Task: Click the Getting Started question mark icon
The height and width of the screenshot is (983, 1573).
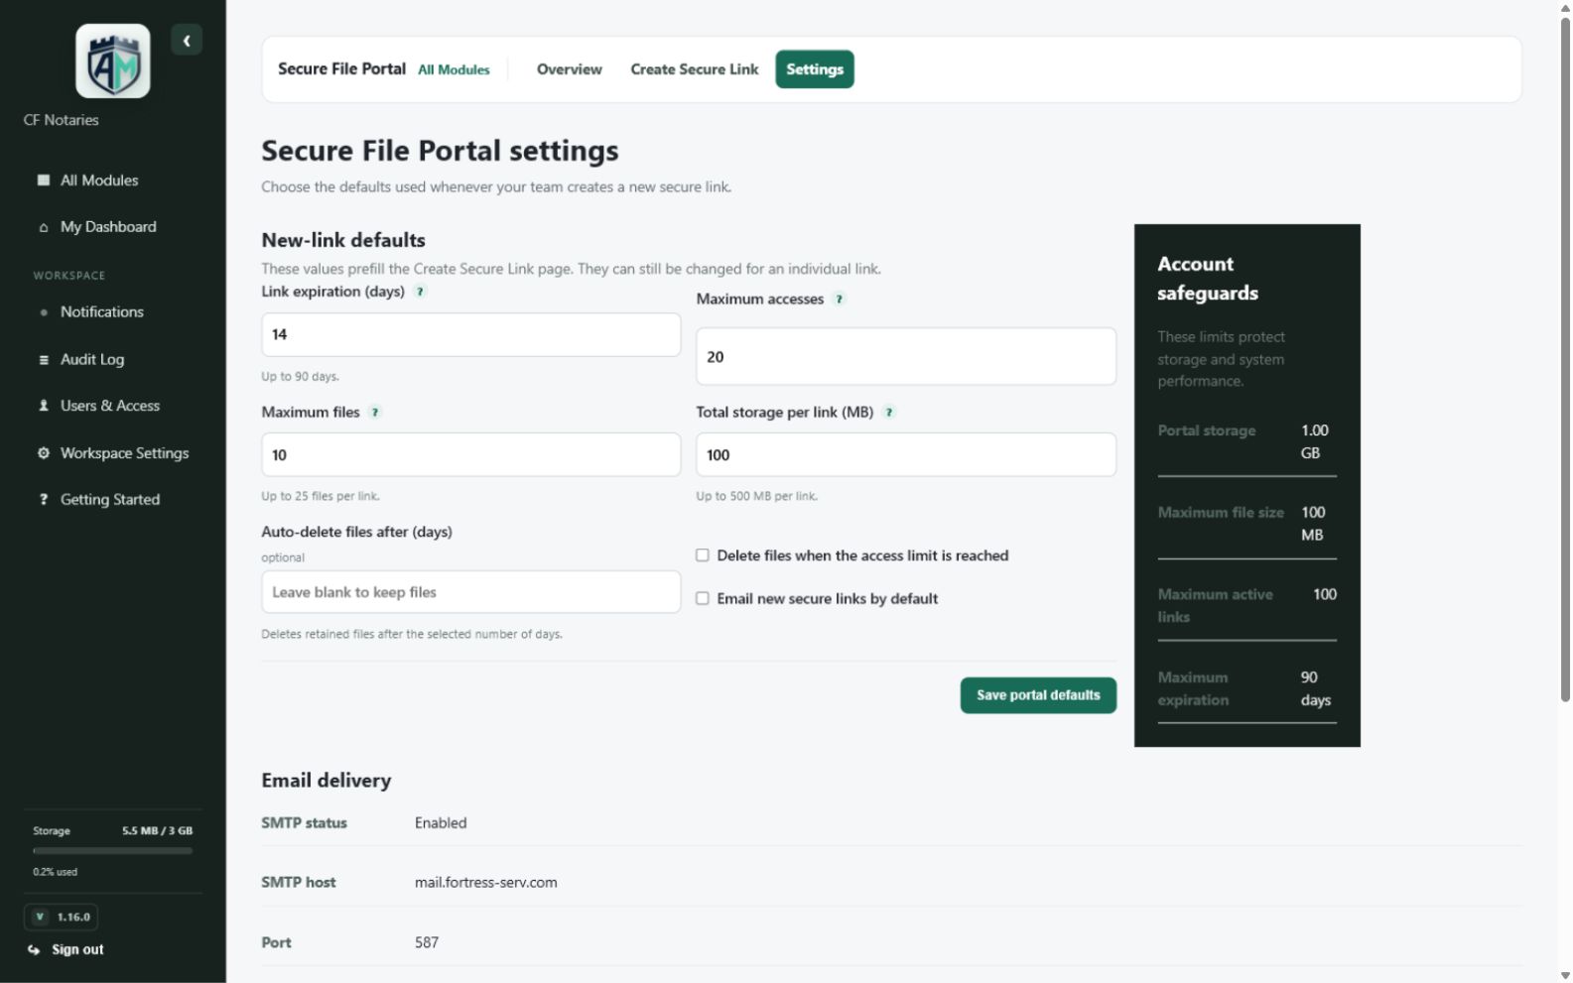Action: click(44, 500)
